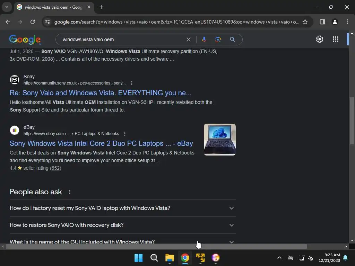The height and width of the screenshot is (266, 355).
Task: Go back to the previous page
Action: (x=8, y=22)
